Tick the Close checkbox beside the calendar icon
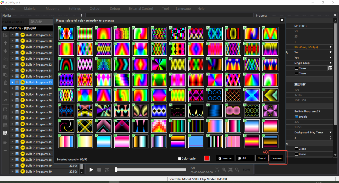 tap(296, 68)
